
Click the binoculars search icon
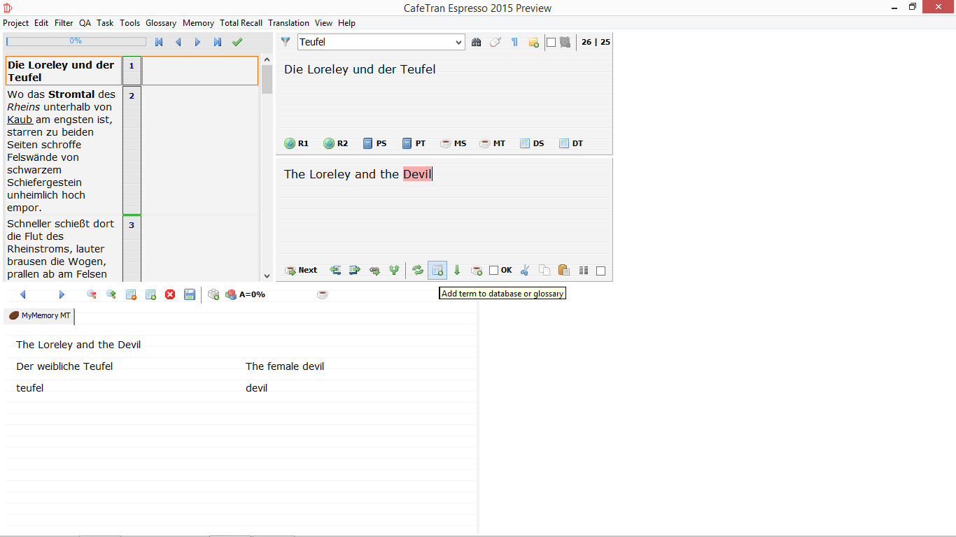point(477,42)
